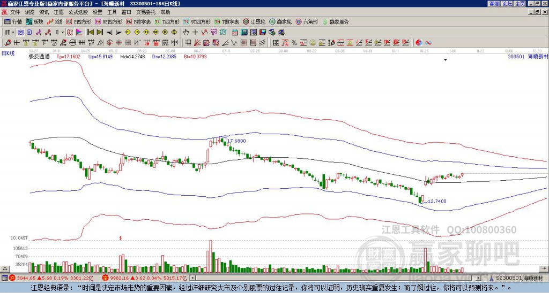
Task: Open the 江恩轮 Gann wheel
Action: (x=253, y=21)
